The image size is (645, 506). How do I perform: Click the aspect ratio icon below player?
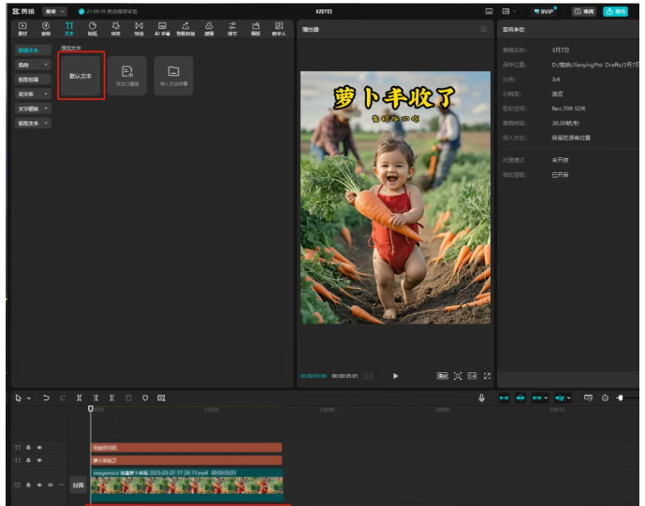(x=472, y=376)
